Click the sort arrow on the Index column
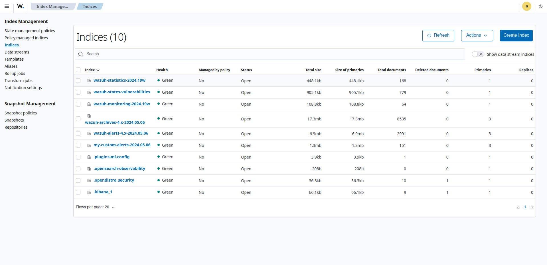This screenshot has width=547, height=265. (98, 70)
